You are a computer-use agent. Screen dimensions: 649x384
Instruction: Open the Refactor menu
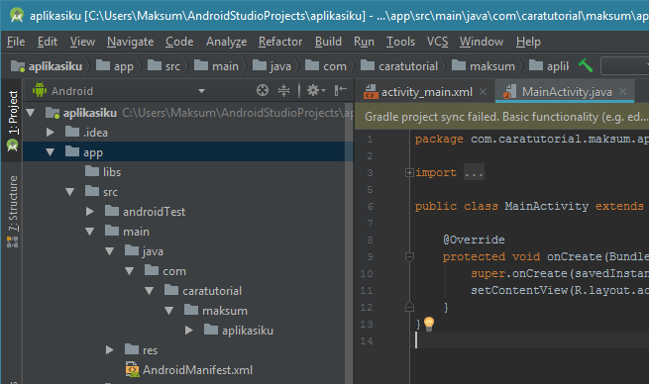pyautogui.click(x=280, y=42)
